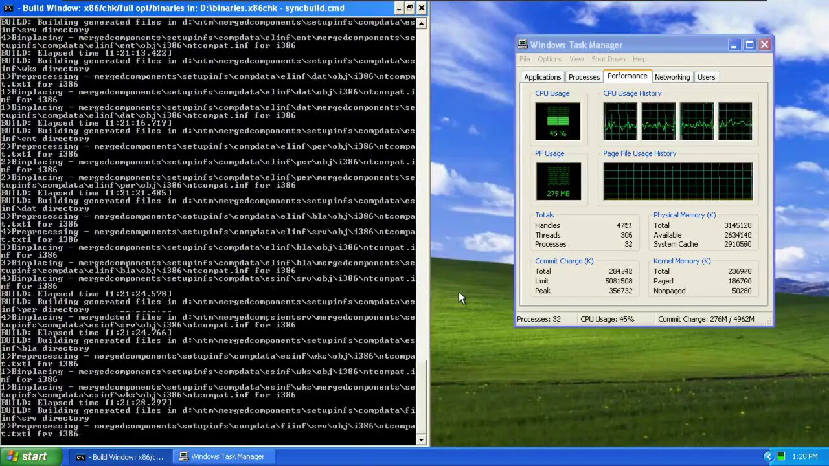Open View menu in Task Manager
829x466 pixels.
click(576, 59)
